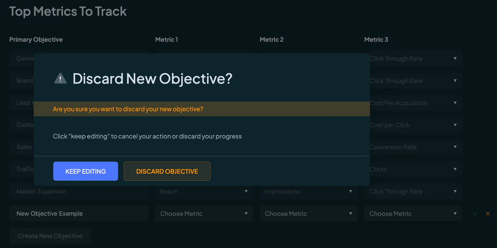Select the Market Expansion objective field
This screenshot has width=497, height=248.
coord(79,192)
